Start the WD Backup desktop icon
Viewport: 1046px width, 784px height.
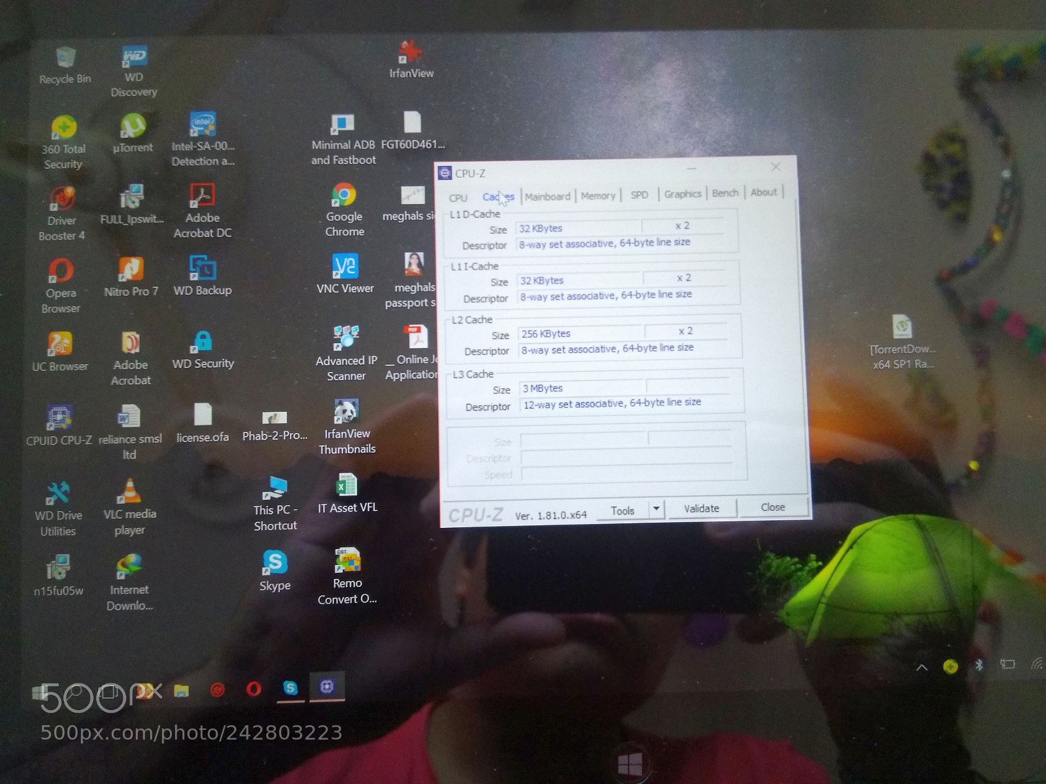203,276
